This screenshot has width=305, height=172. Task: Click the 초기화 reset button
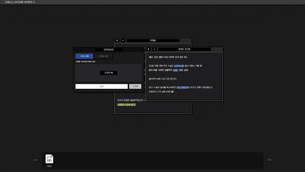(x=135, y=86)
